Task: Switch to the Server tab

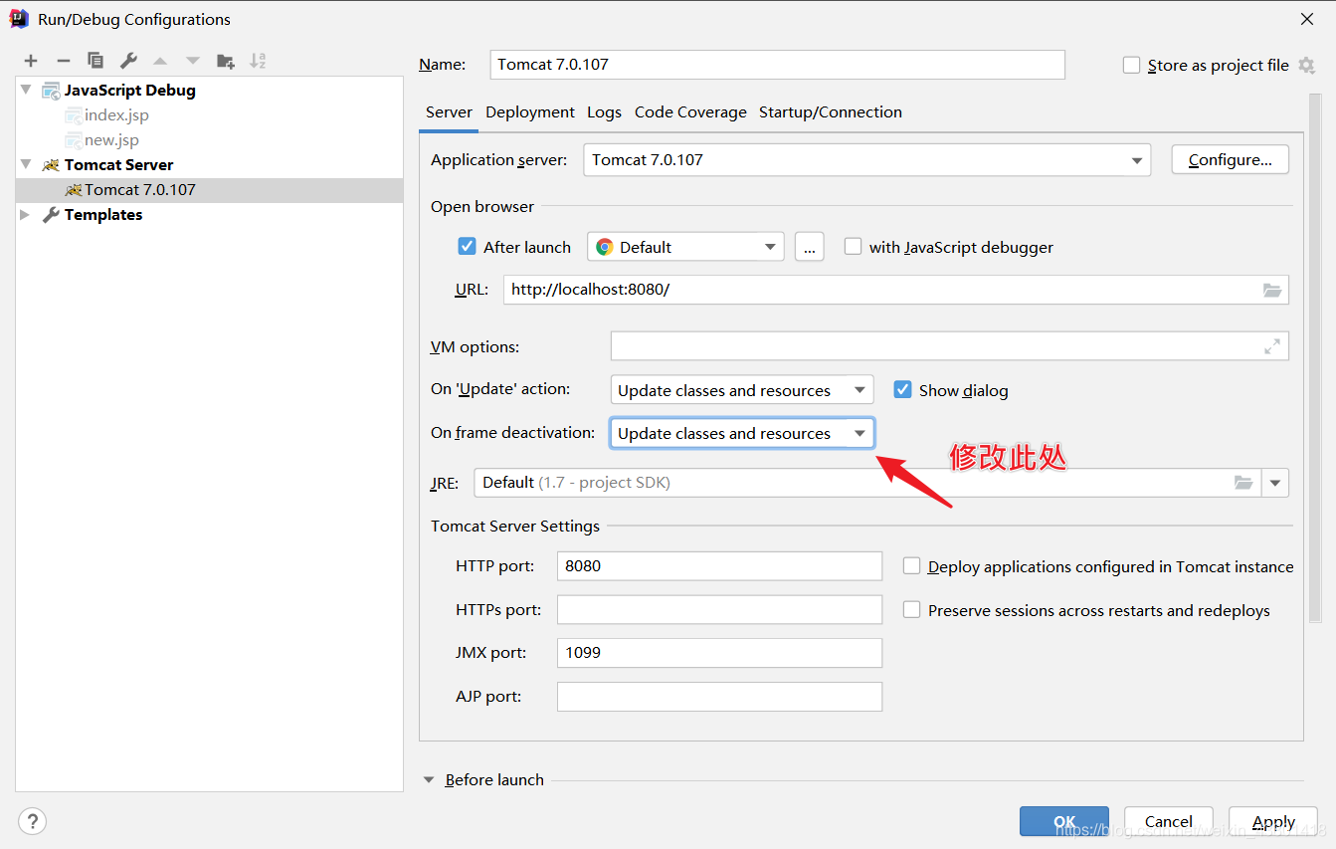Action: [x=449, y=112]
